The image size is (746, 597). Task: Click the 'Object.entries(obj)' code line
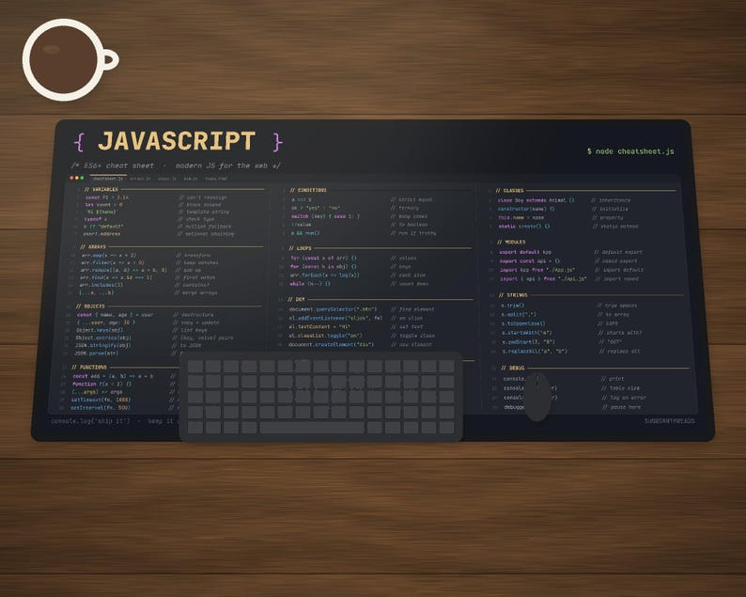pyautogui.click(x=102, y=338)
